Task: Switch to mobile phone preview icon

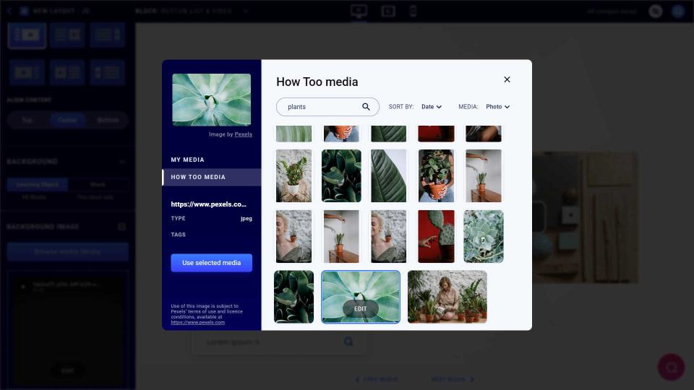Action: point(413,11)
